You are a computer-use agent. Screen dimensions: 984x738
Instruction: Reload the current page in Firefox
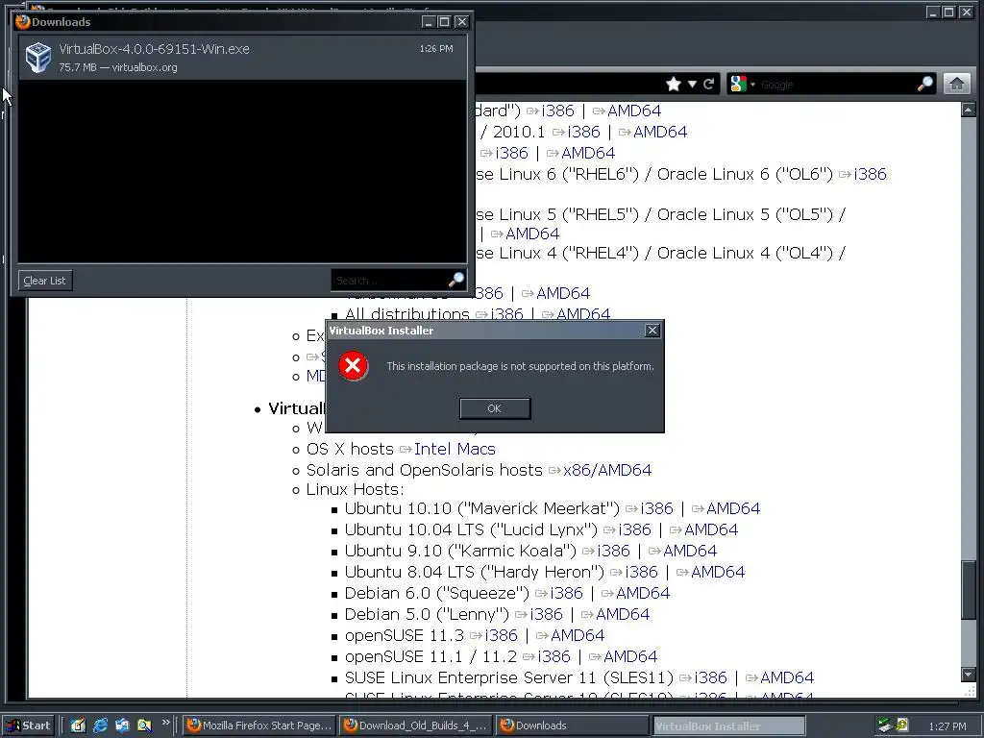tap(708, 85)
